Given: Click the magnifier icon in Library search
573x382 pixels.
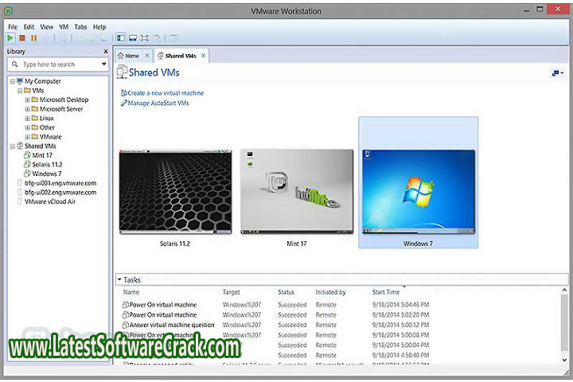Looking at the screenshot, I should tap(15, 64).
